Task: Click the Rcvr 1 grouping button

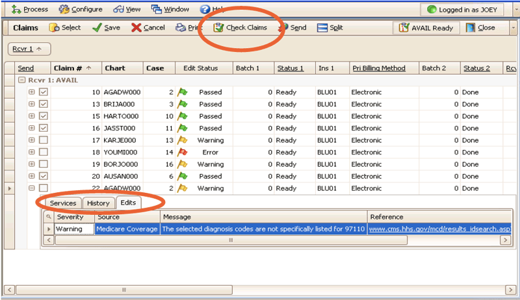Action: pyautogui.click(x=29, y=49)
